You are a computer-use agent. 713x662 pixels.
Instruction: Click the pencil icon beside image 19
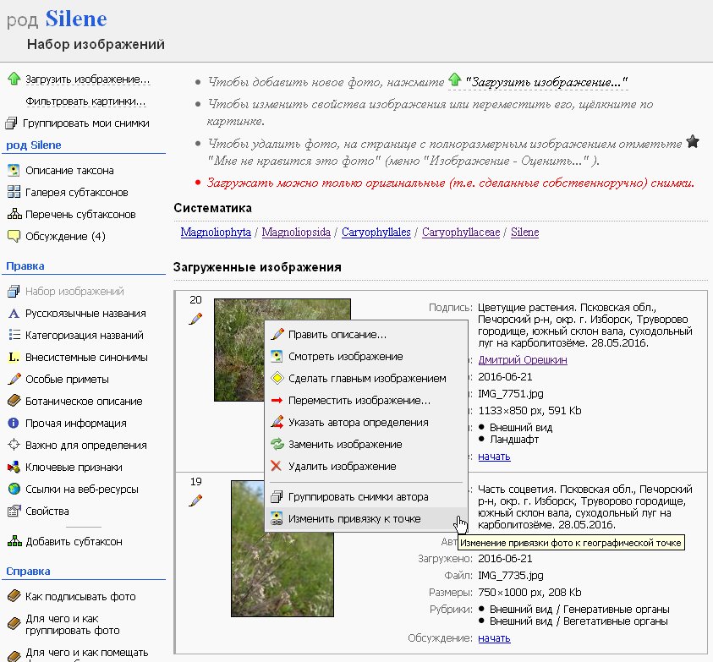tap(195, 500)
